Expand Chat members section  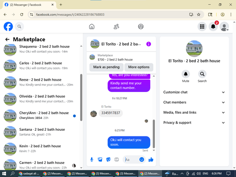tap(194, 102)
